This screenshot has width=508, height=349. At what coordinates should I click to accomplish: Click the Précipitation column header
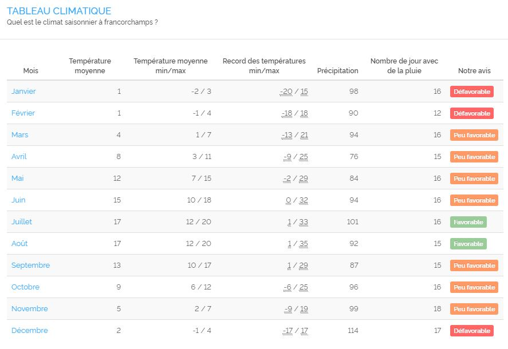click(337, 71)
